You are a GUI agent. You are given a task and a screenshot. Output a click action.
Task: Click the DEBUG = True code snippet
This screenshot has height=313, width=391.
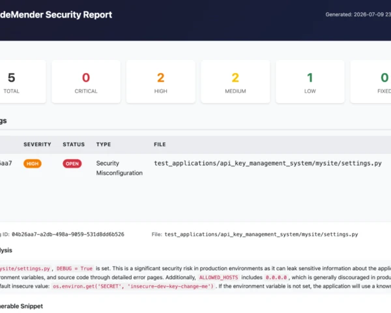click(74, 269)
